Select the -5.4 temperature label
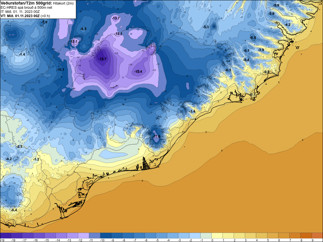This screenshot has height=242, width=323. pyautogui.click(x=246, y=60)
